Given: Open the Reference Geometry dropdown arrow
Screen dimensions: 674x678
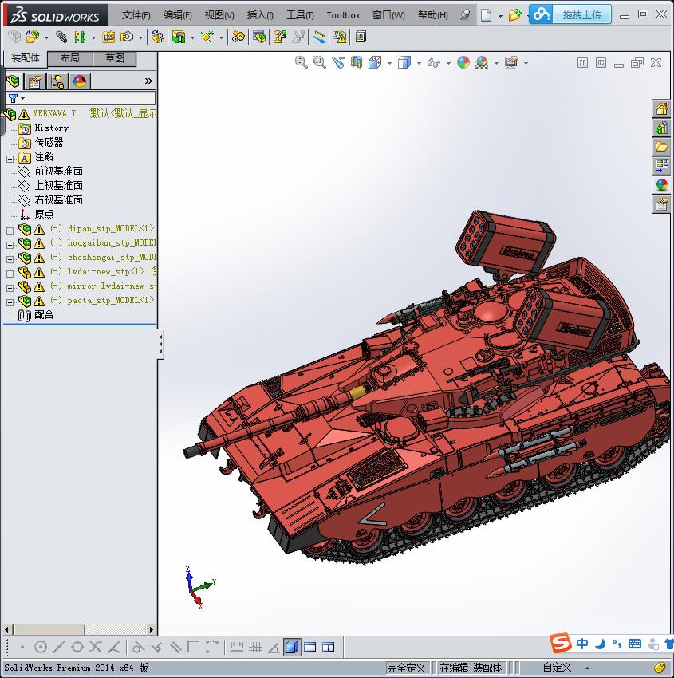Looking at the screenshot, I should click(x=222, y=38).
